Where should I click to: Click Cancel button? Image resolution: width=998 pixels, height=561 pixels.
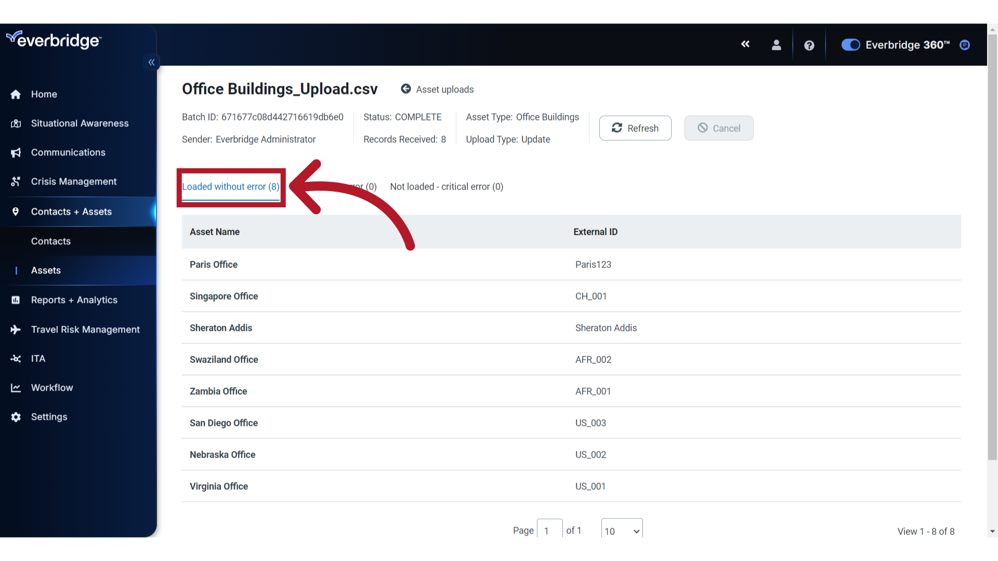coord(718,128)
